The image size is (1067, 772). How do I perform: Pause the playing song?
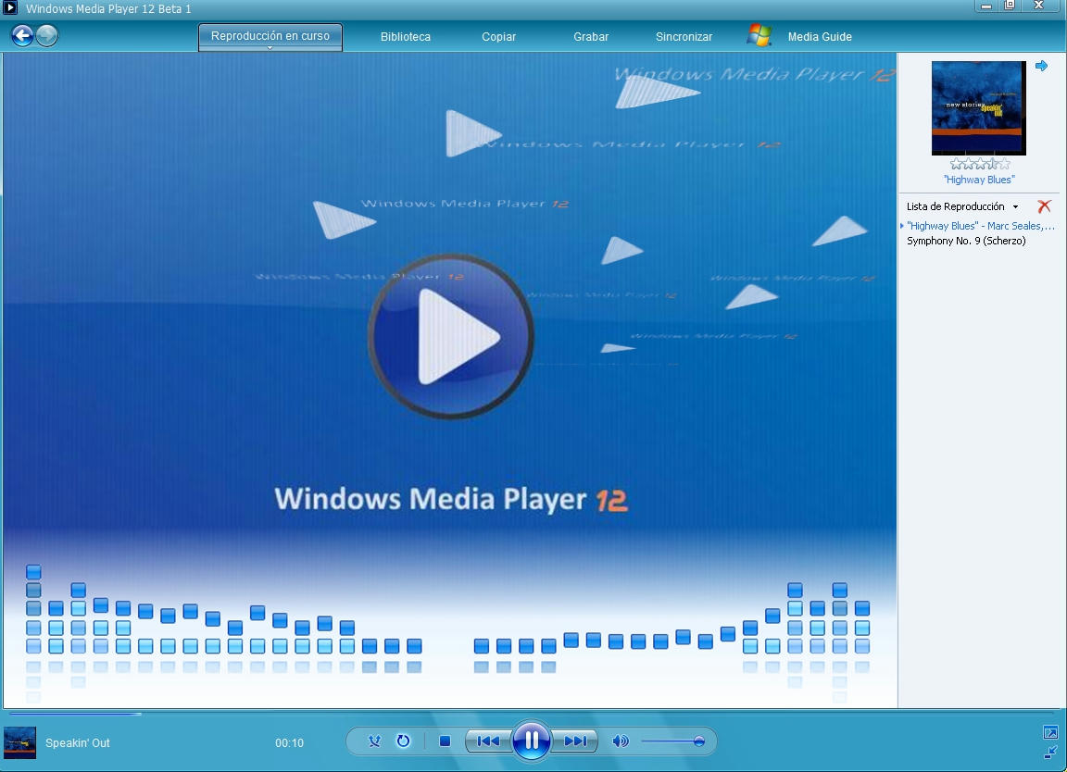533,741
